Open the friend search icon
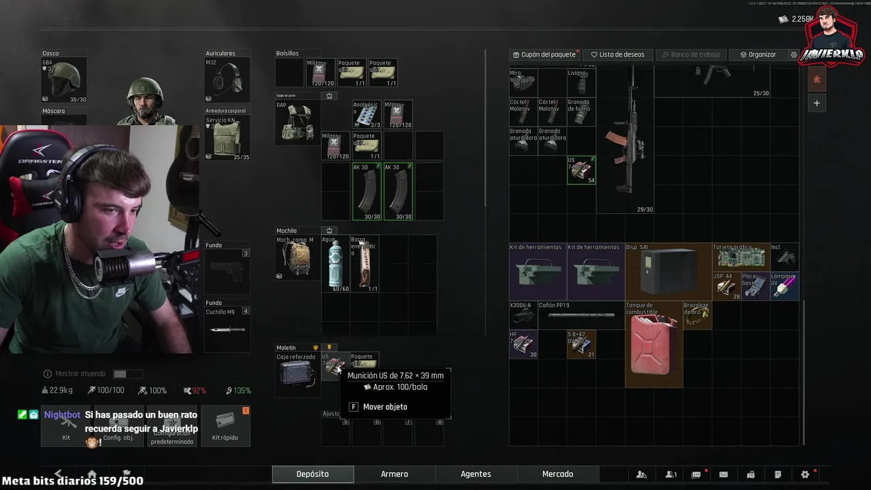871x490 pixels. click(x=642, y=474)
